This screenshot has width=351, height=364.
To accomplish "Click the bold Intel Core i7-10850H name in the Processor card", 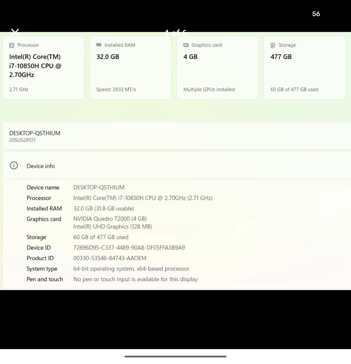I will [35, 66].
